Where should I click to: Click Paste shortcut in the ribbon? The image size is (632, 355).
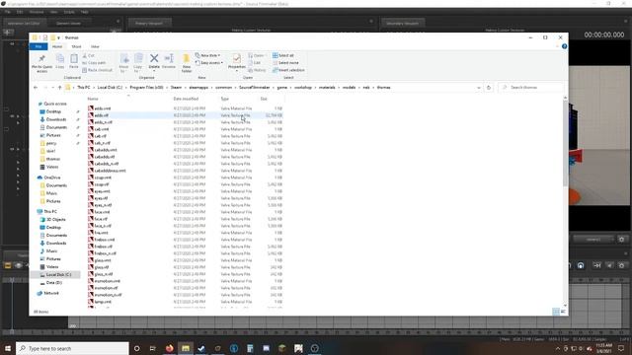click(98, 70)
